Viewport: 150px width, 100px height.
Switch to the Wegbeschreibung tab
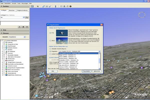[22, 10]
